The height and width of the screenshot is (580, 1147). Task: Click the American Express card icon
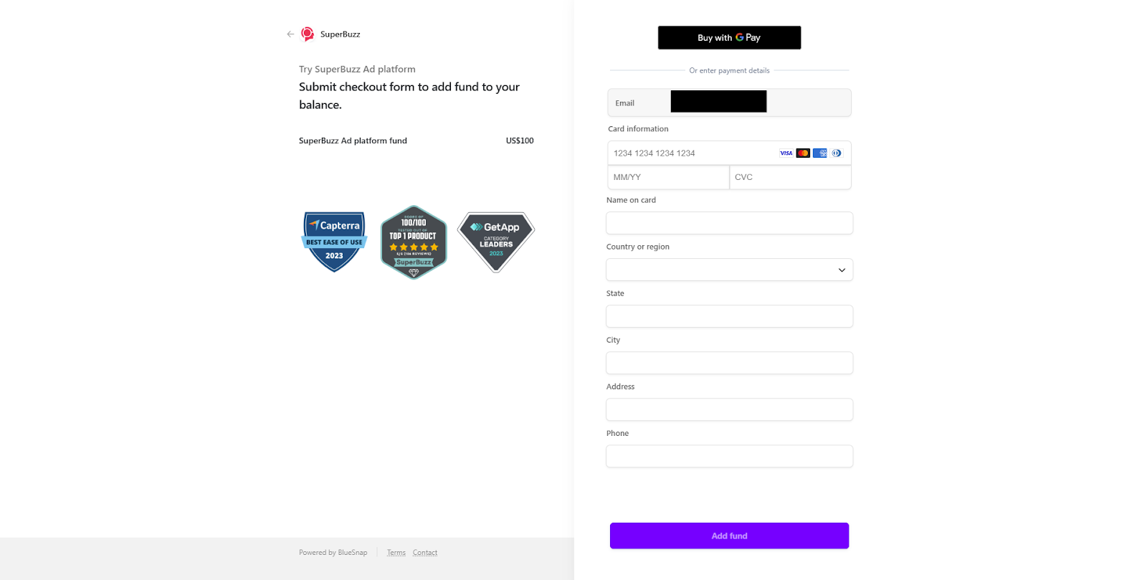pos(820,153)
